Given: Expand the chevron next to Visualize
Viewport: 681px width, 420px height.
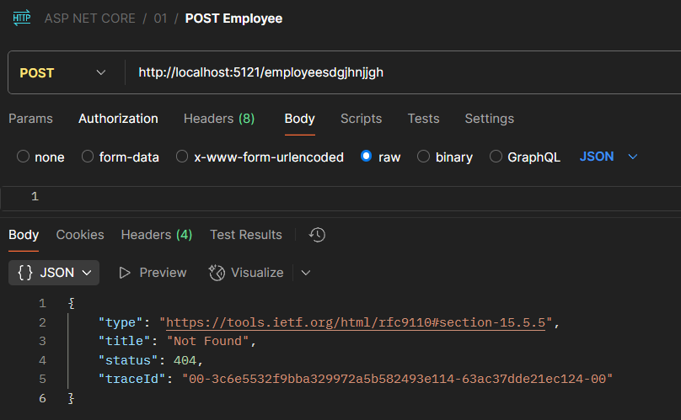Looking at the screenshot, I should 306,273.
